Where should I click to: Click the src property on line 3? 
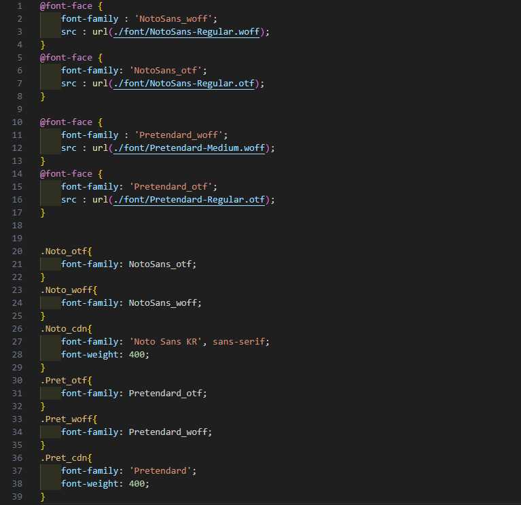coord(69,32)
